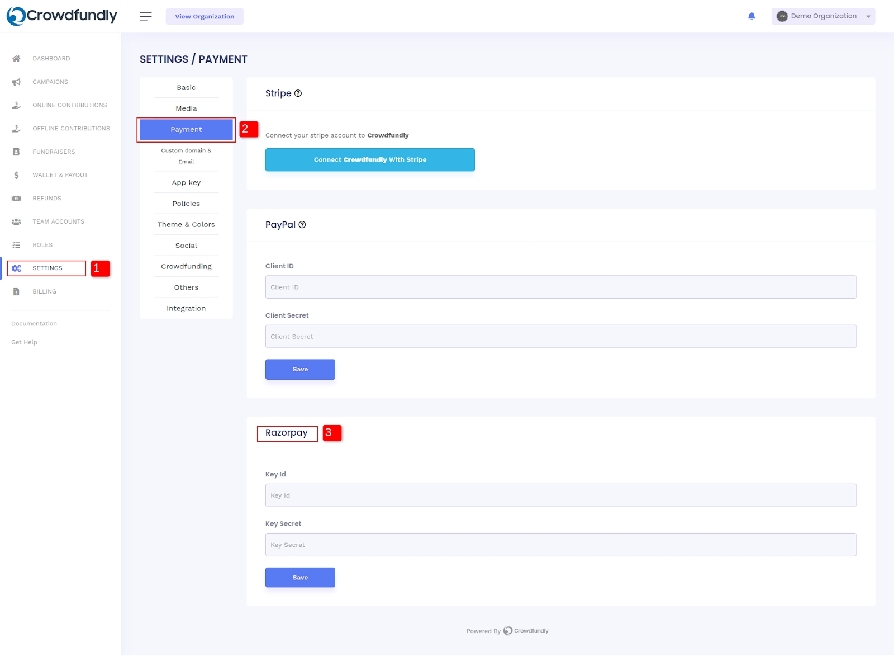Open the App key tab
The height and width of the screenshot is (656, 894).
coord(186,183)
